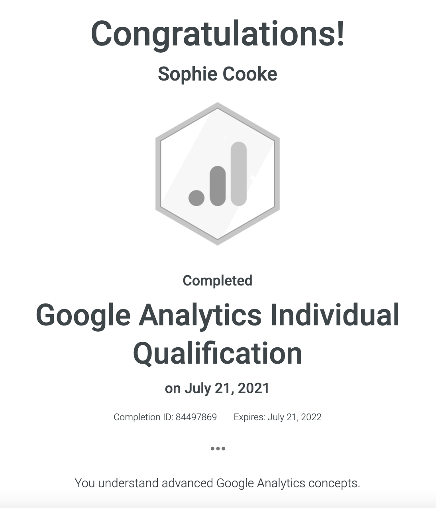Viewport: 436px width, 508px height.
Task: Click the Congratulations! heading
Action: tap(218, 33)
